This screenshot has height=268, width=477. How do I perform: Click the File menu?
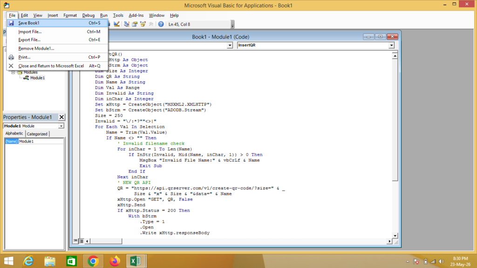coord(12,15)
